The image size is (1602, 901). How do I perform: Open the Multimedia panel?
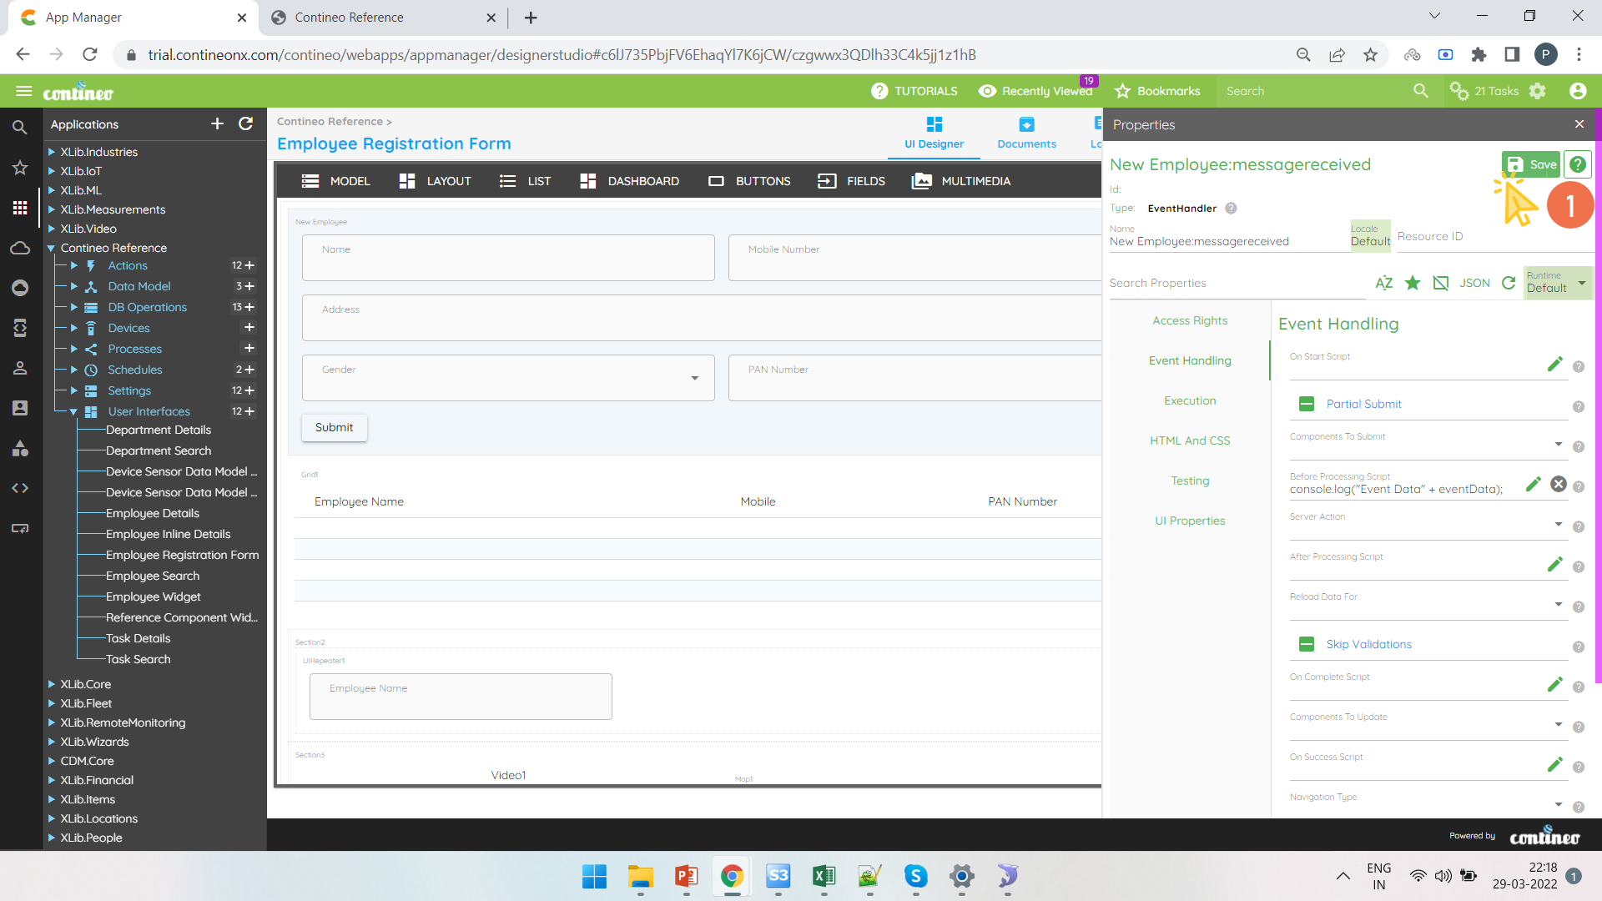(960, 181)
